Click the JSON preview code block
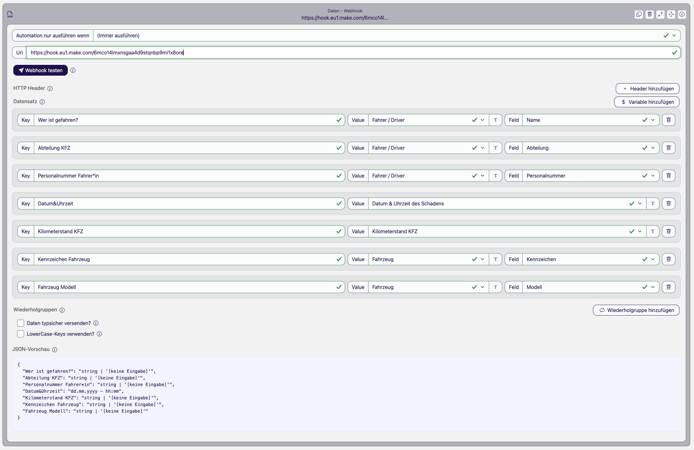Image resolution: width=694 pixels, height=450 pixels. coord(346,393)
